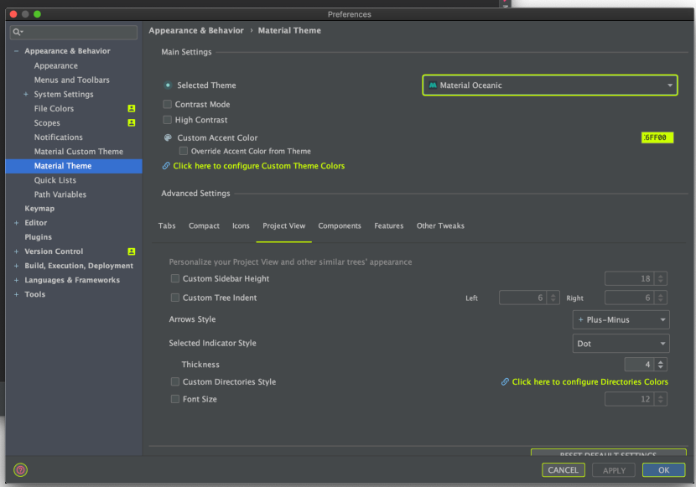The image size is (696, 487).
Task: Expand the System Settings tree node
Action: pos(26,95)
